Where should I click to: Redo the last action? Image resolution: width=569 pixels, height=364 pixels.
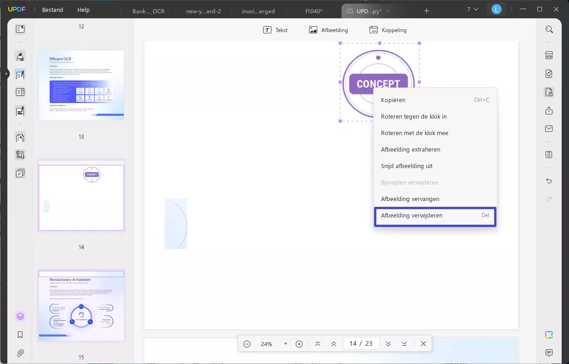pos(549,199)
